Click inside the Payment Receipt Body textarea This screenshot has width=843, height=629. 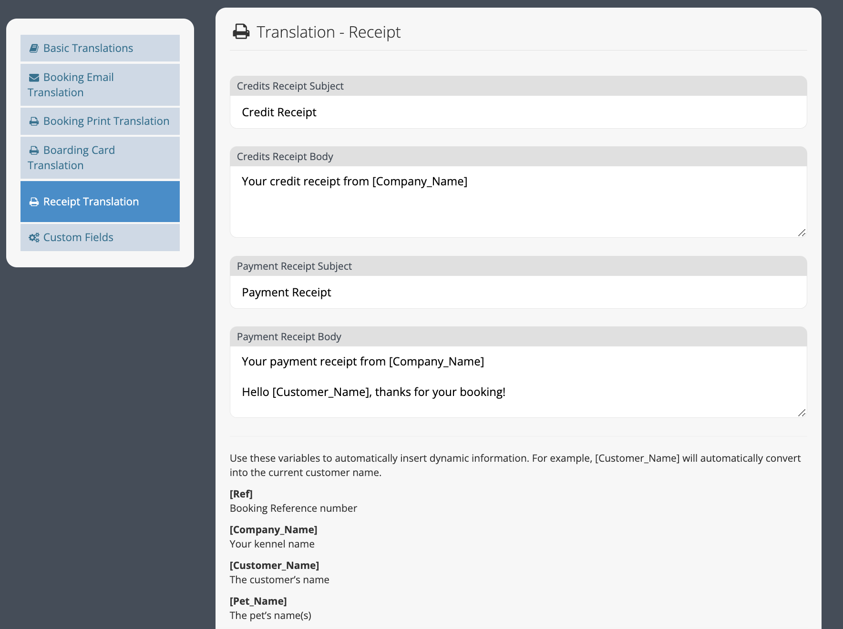point(518,382)
